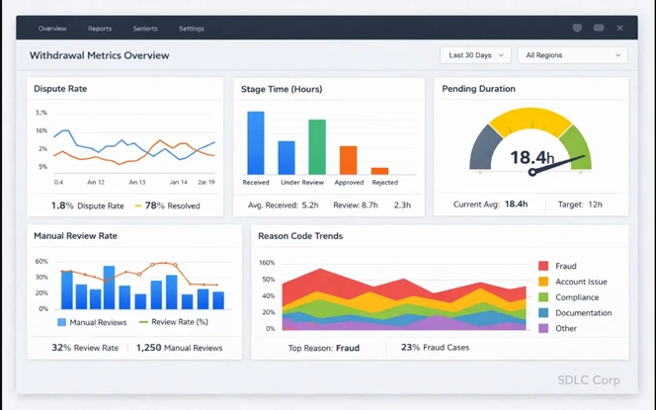
Task: Click the Other purple legend swatch
Action: [543, 328]
